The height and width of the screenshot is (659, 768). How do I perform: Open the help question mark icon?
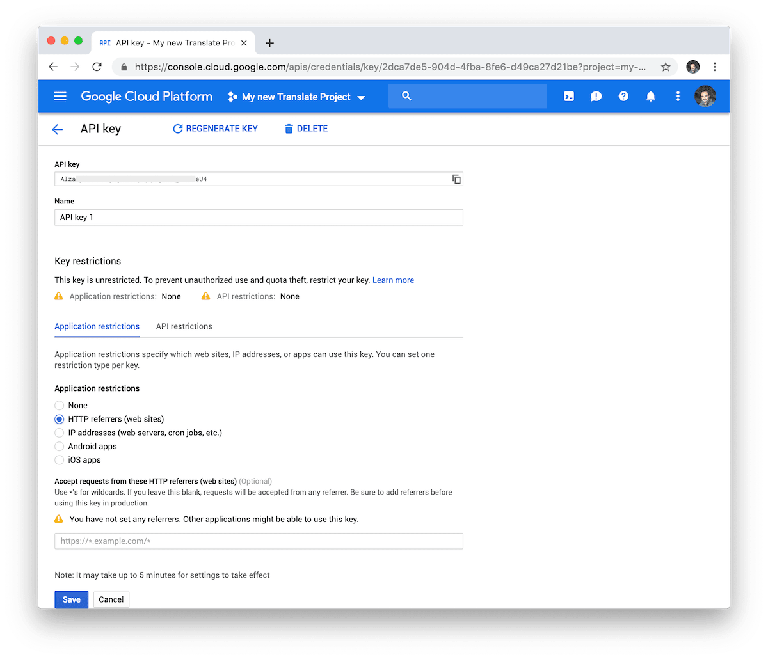pos(623,96)
